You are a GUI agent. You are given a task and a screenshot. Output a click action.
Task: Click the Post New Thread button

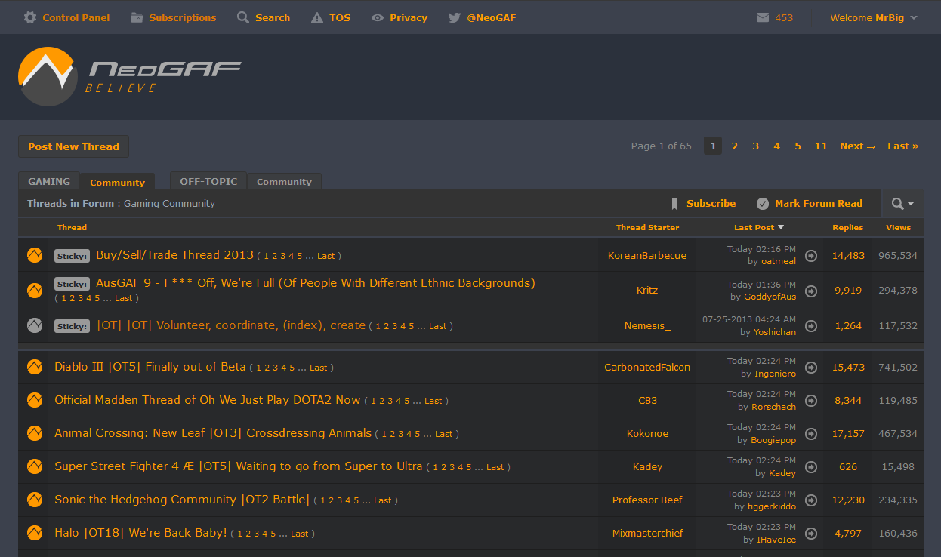pos(73,146)
